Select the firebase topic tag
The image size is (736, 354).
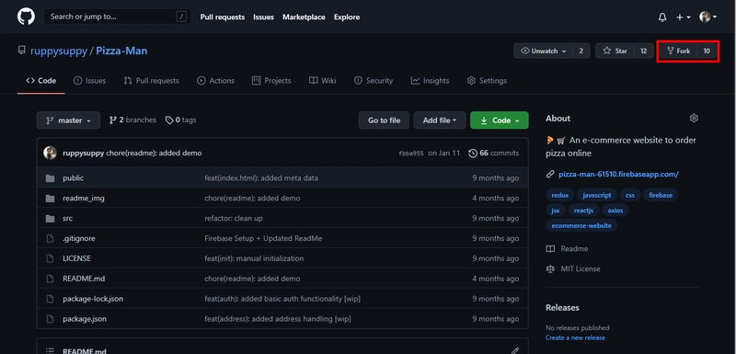[x=661, y=195]
